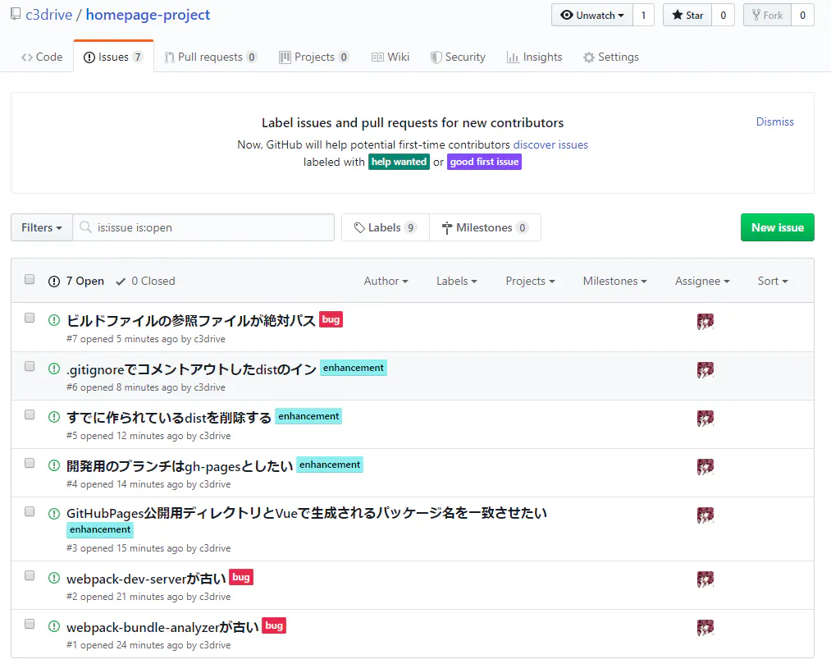Check the box for webpack-dev-server issue
This screenshot has height=664, width=831.
(x=30, y=575)
